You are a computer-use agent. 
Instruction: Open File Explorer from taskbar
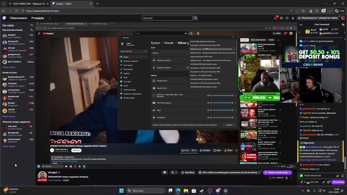186,191
